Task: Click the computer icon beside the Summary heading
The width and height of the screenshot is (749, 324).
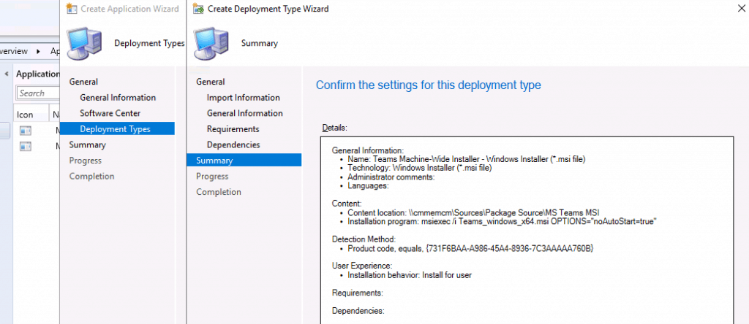Action: [210, 43]
